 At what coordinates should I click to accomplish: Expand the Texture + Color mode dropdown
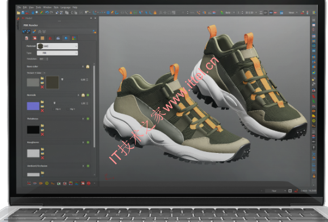tap(36, 73)
